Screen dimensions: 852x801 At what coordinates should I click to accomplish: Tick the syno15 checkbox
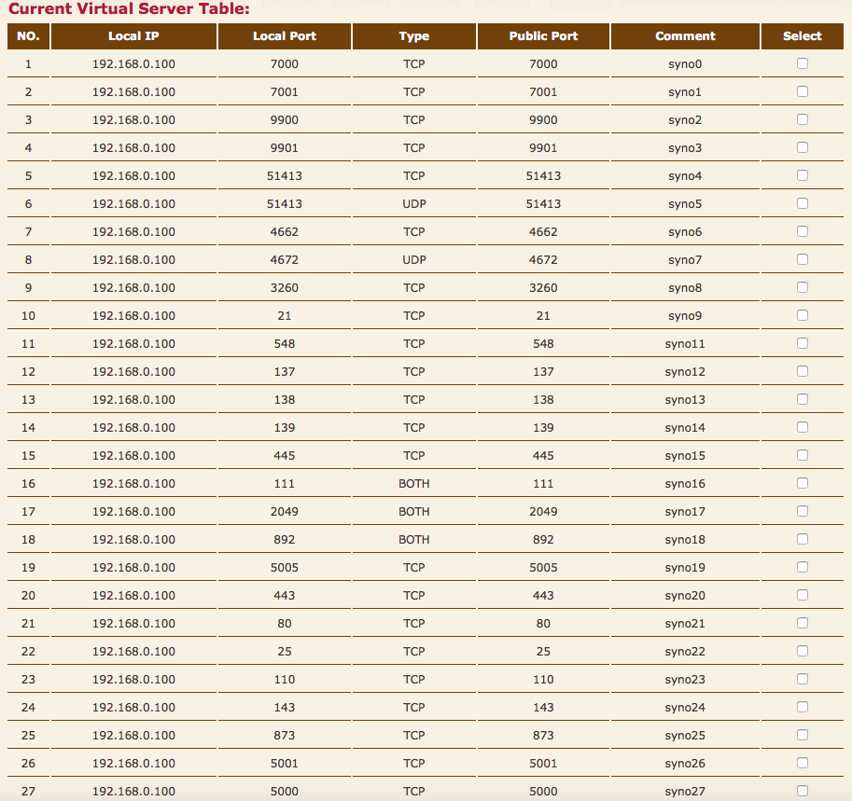coord(802,455)
